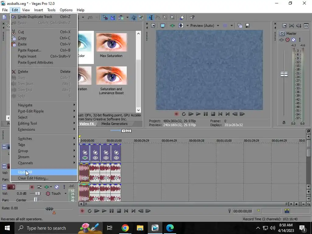Viewport: 312px width, 234px height.
Task: Expand the split screen view dropdown arrow
Action: (x=187, y=26)
